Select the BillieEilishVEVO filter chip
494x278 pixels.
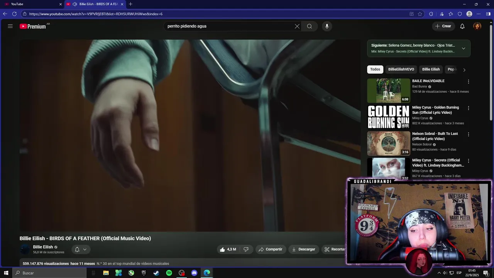(x=401, y=69)
